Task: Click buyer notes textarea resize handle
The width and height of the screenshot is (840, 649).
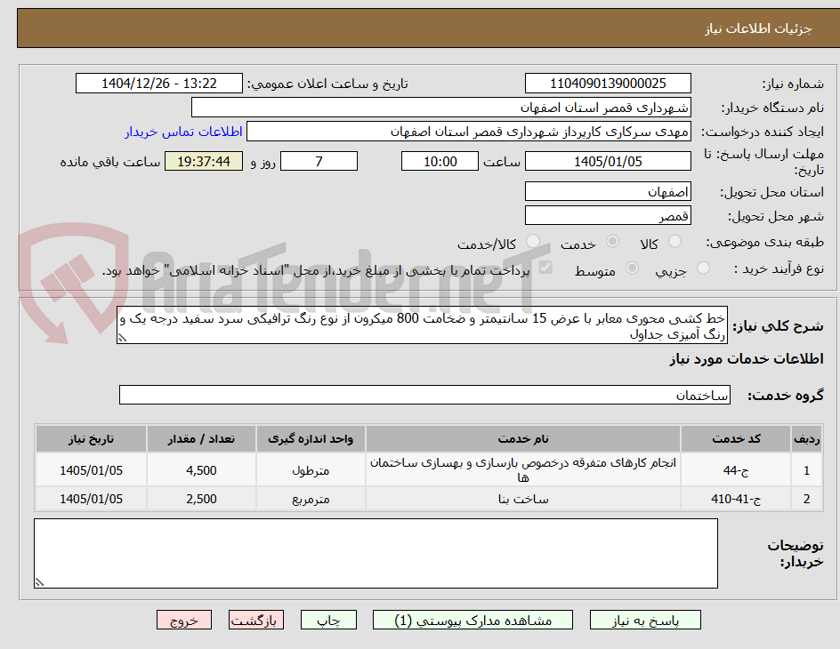Action: (x=39, y=582)
